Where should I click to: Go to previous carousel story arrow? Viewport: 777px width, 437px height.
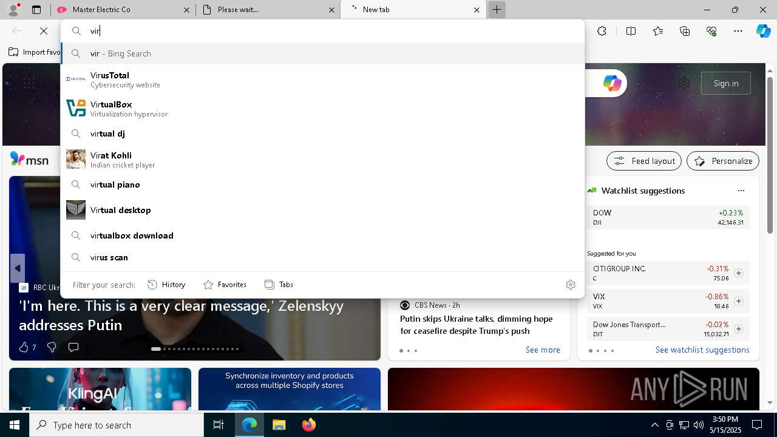tap(17, 268)
